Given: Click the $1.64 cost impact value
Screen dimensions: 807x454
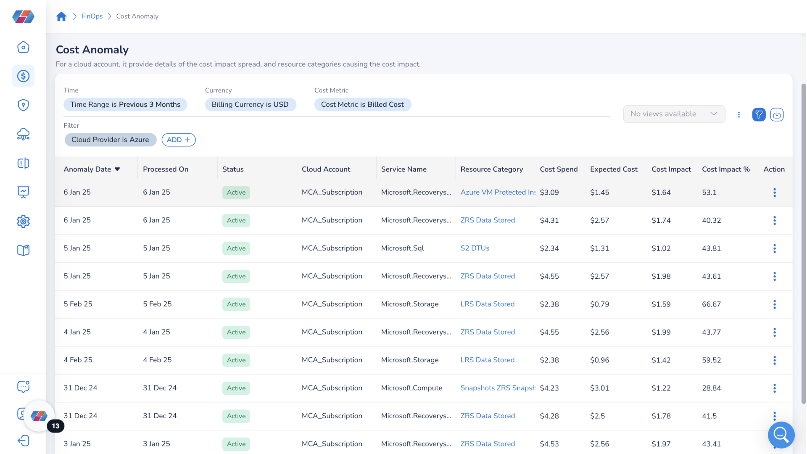Looking at the screenshot, I should coord(661,193).
